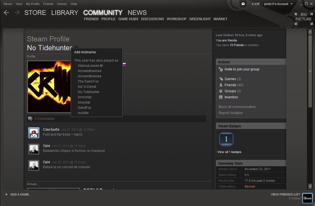315x206 pixels.
Task: Click the plus icon beside Add a Game
Action: pos(6,194)
